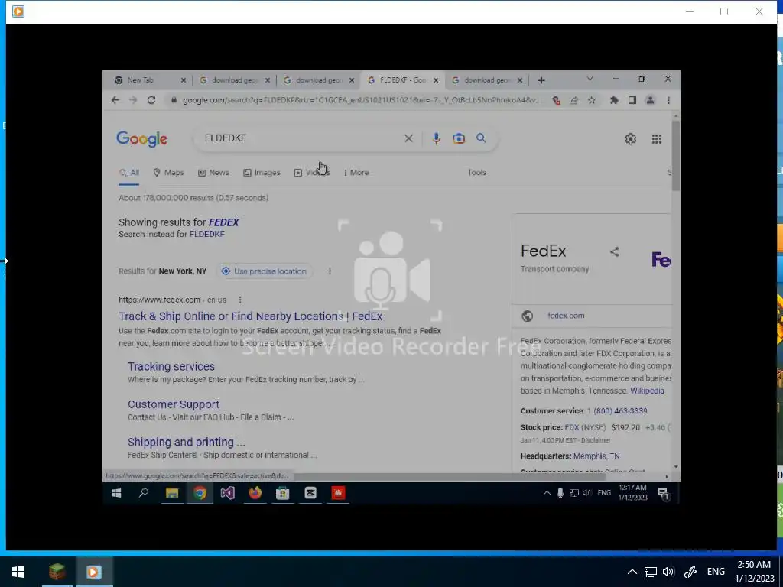Open Tools search options
The height and width of the screenshot is (587, 783).
(477, 172)
